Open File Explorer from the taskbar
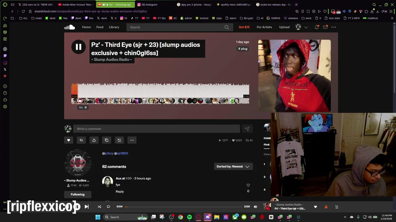Viewport: 396px width, 222px height. 217,217
